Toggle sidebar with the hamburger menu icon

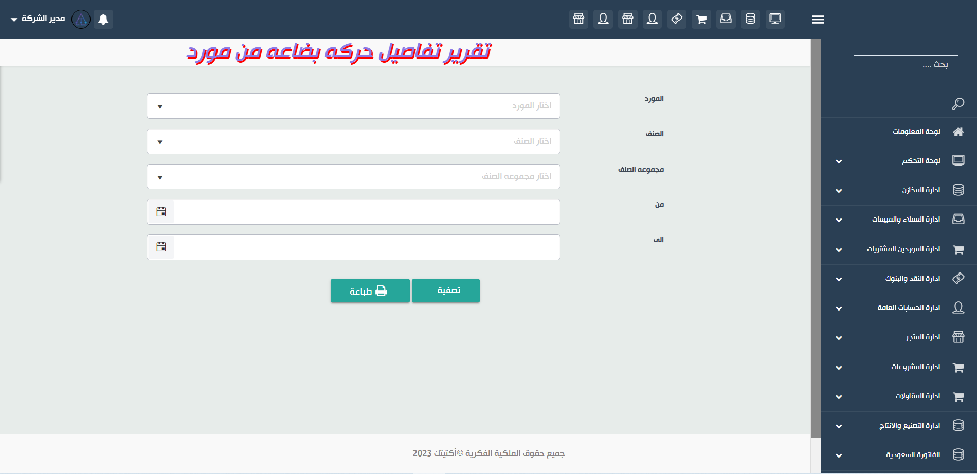pos(818,20)
